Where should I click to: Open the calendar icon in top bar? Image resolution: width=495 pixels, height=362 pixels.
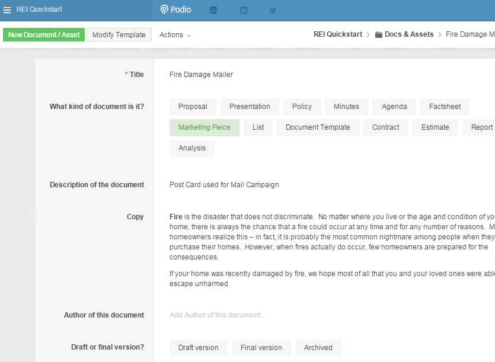click(244, 10)
